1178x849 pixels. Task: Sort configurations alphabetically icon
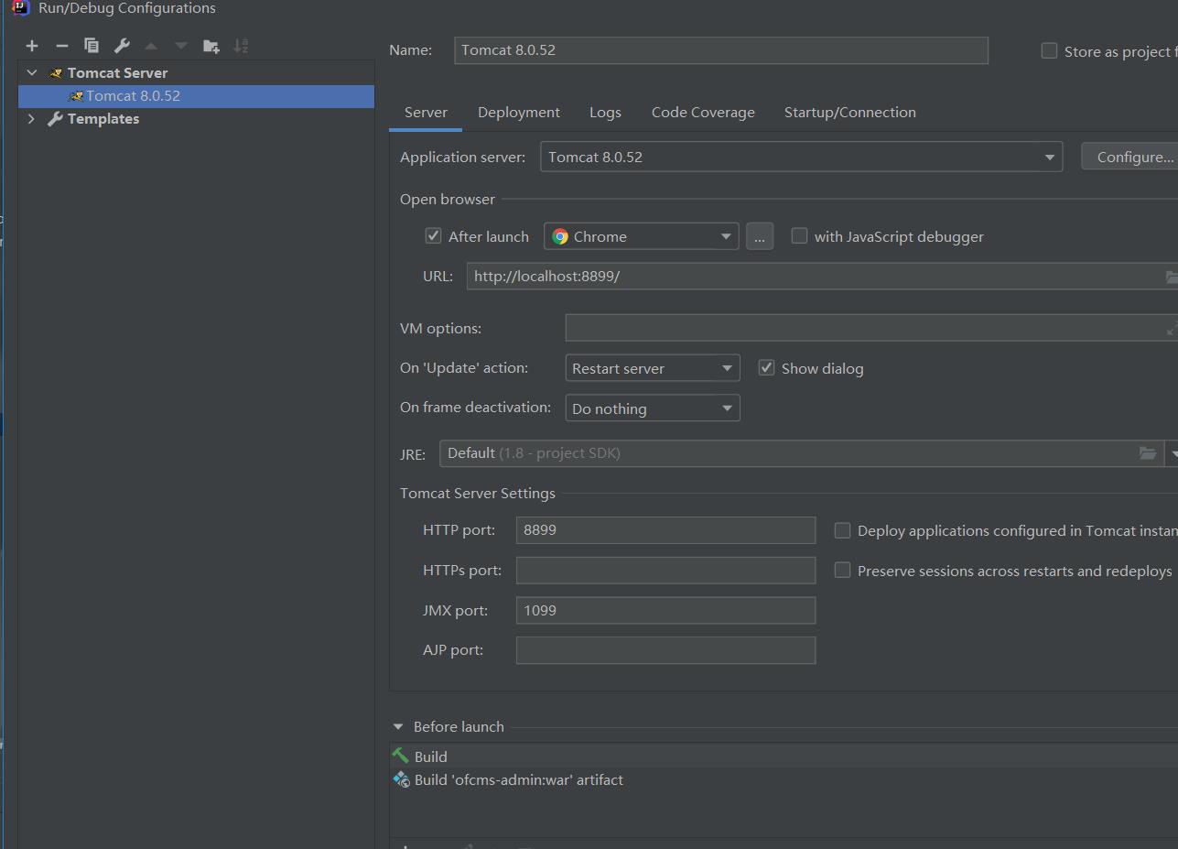[x=241, y=46]
